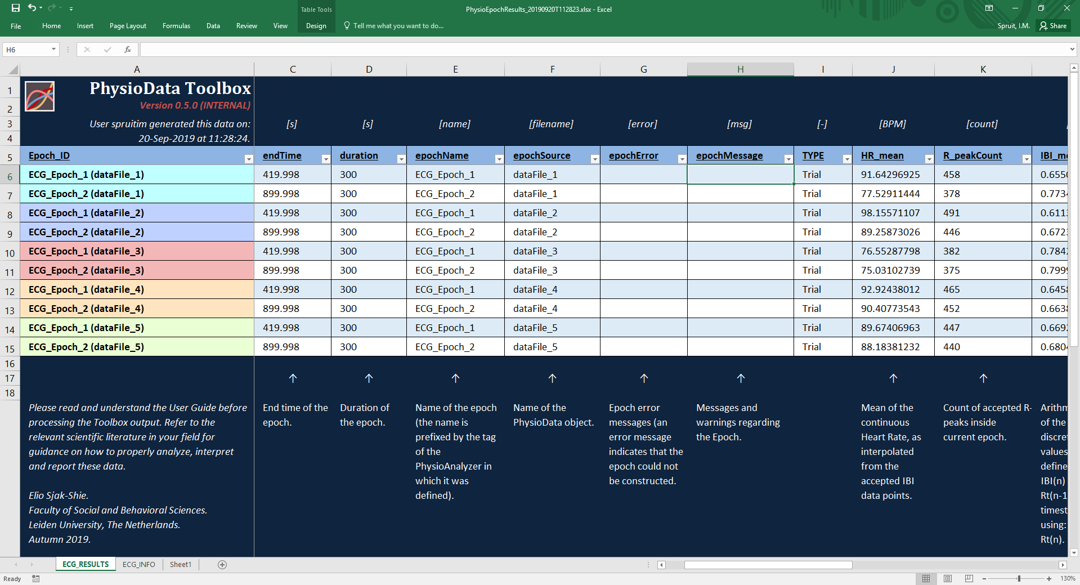Viewport: 1080px width, 585px height.
Task: Click the Share button
Action: point(1054,26)
